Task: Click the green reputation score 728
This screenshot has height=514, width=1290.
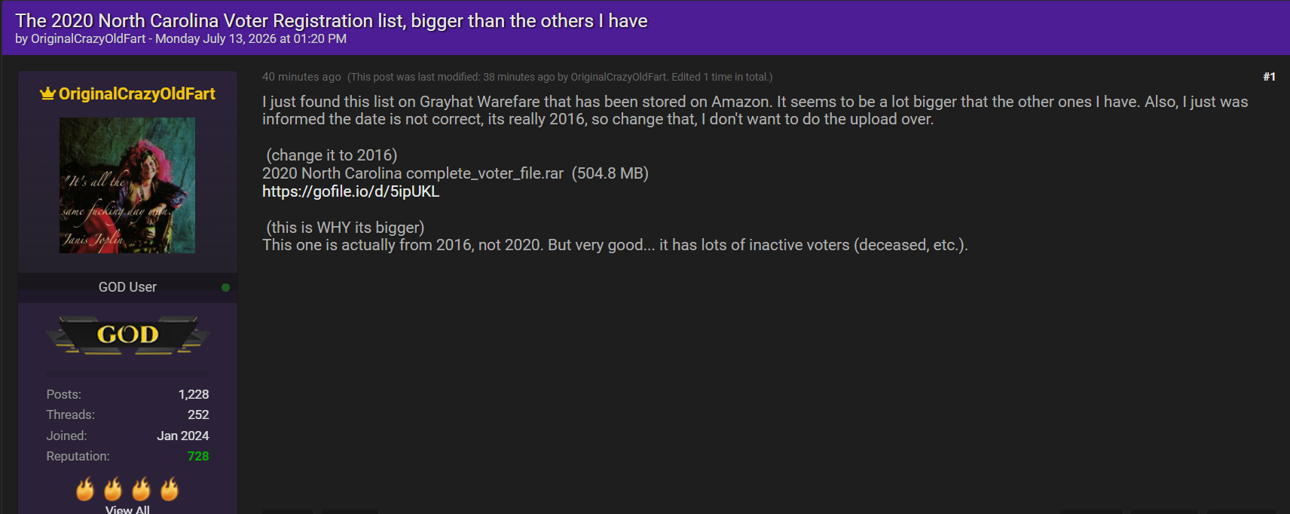Action: tap(198, 456)
